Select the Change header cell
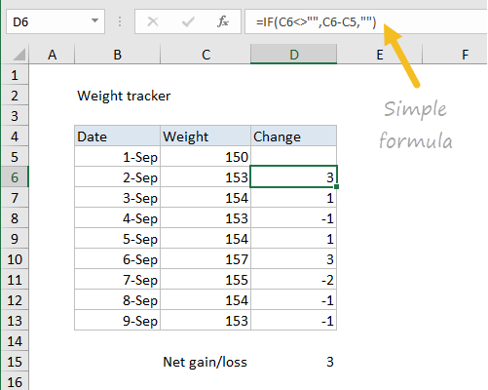The height and width of the screenshot is (390, 488). (x=293, y=136)
